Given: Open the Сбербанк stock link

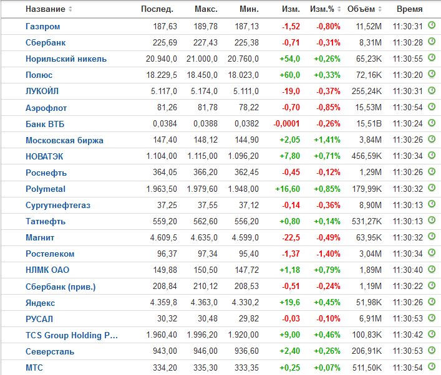Looking at the screenshot, I should coord(46,43).
